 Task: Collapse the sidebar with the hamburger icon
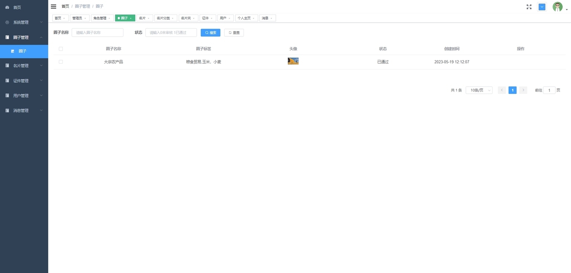tap(54, 6)
